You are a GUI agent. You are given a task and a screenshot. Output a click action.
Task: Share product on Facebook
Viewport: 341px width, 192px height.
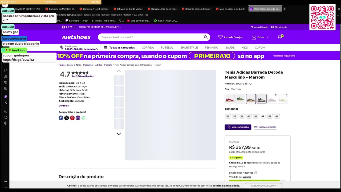(x=61, y=118)
